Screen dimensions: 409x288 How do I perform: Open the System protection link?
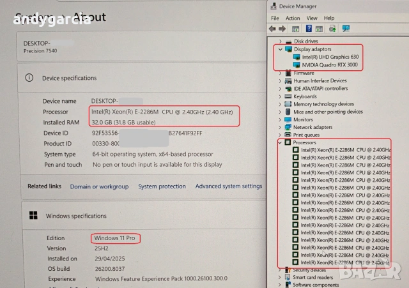pyautogui.click(x=162, y=186)
